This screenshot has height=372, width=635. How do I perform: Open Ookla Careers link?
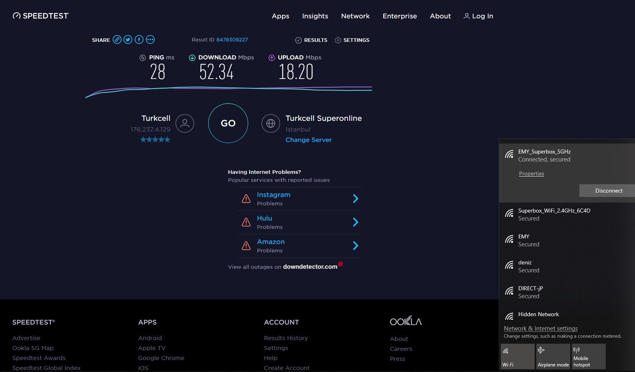coord(401,349)
